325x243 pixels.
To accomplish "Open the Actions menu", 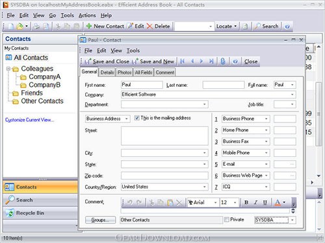I will point(87,16).
